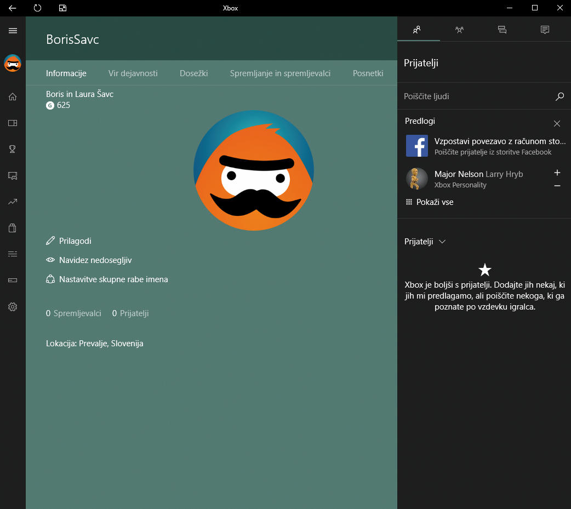Minimize the Xbox window

click(510, 8)
